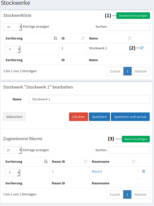Sort assigned rooms by the Raumname arrows
Screen dimensions: 154x206
(133, 161)
